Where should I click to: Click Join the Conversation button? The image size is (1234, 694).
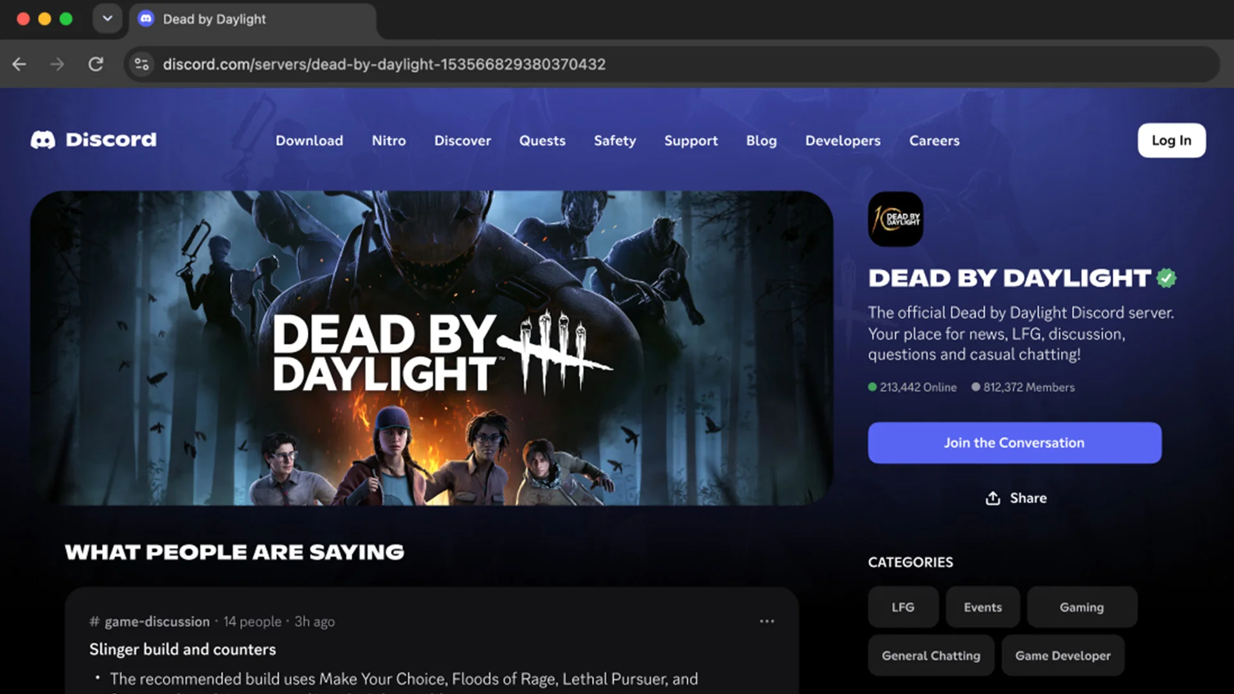[x=1015, y=443]
